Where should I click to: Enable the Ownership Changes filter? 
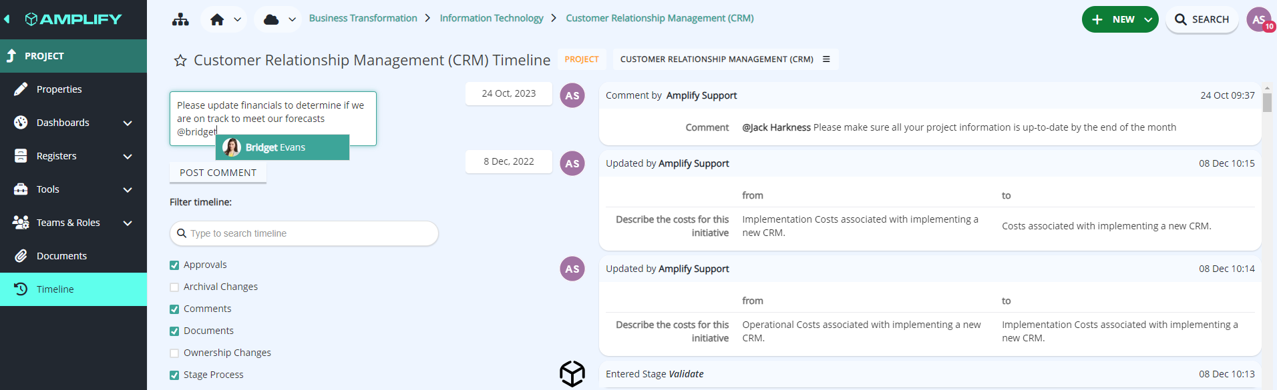[174, 353]
